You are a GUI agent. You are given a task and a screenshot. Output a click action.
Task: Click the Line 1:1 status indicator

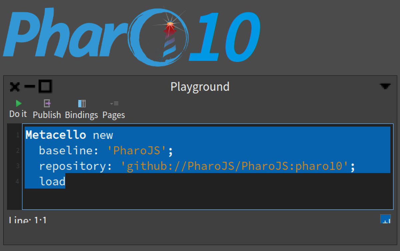(x=28, y=220)
